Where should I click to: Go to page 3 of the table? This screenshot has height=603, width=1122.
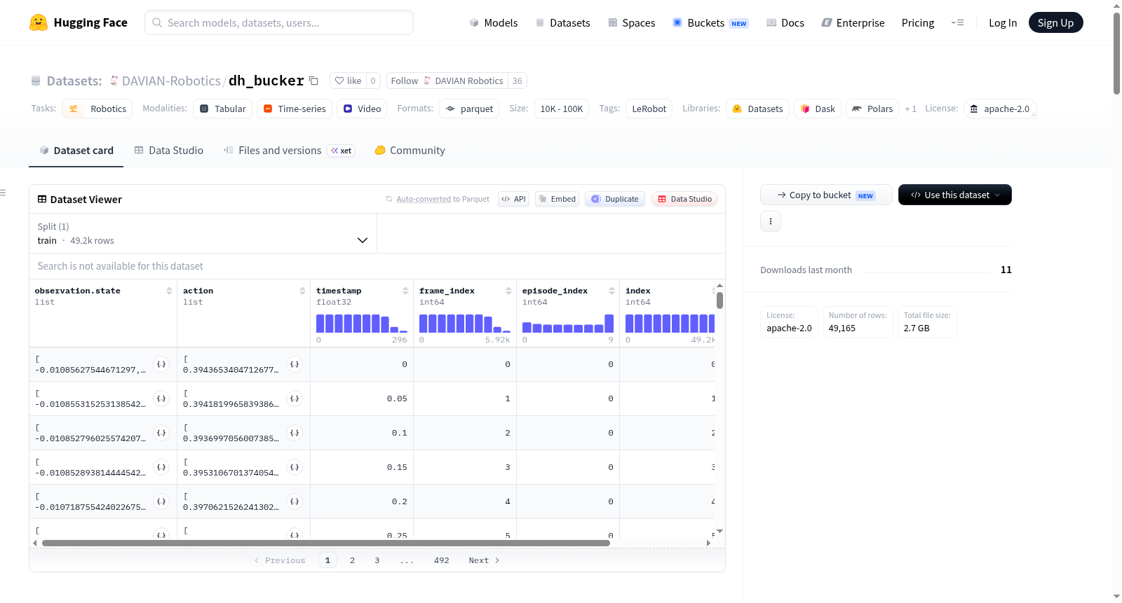tap(377, 560)
